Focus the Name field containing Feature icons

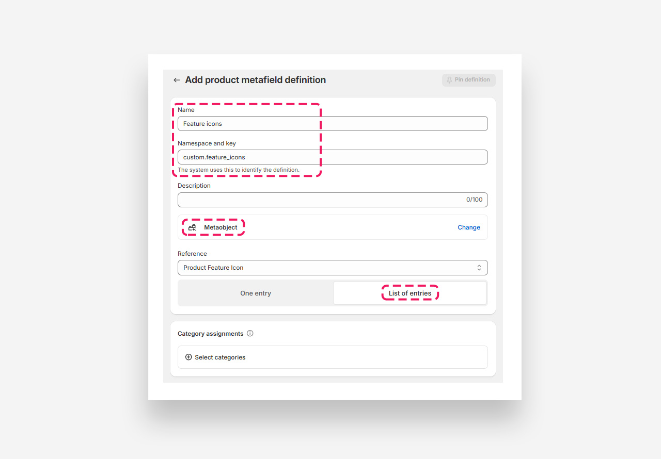333,124
